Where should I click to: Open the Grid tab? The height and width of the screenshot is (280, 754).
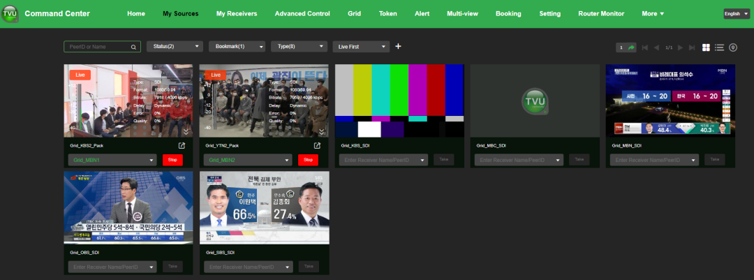(355, 14)
